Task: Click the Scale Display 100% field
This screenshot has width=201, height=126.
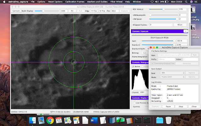Action: point(64,11)
